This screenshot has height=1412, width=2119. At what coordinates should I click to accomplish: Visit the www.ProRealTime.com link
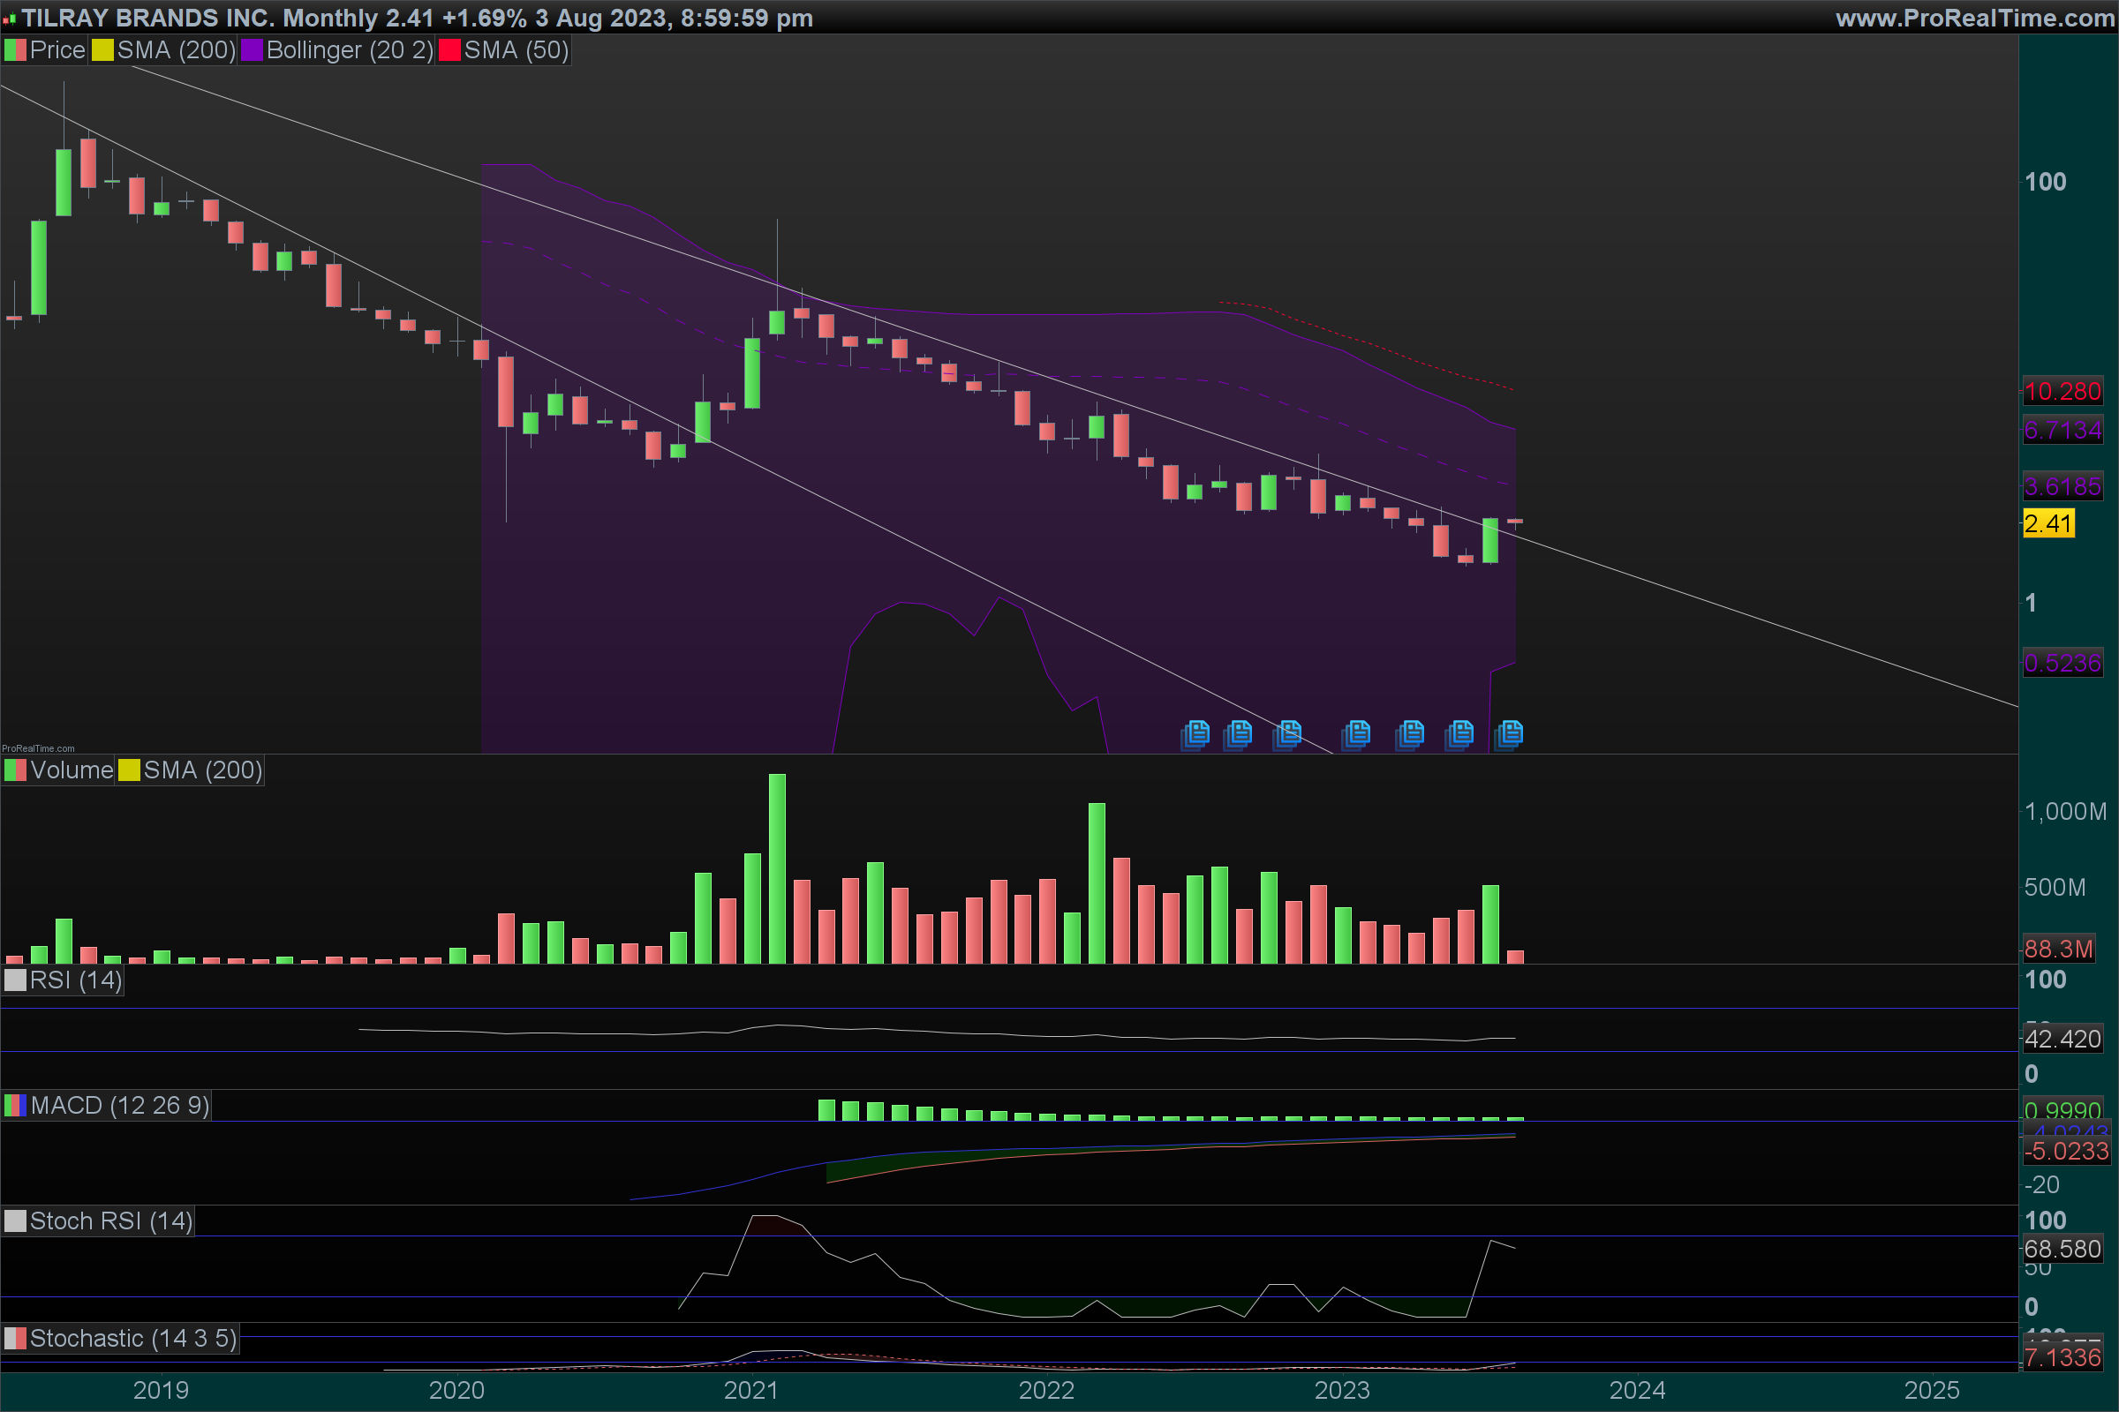pos(1974,18)
